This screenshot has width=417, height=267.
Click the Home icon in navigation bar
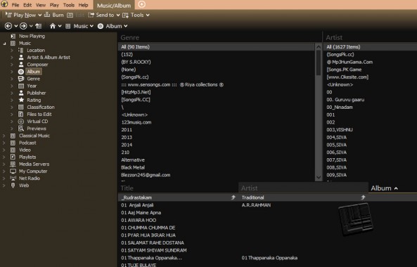point(53,26)
